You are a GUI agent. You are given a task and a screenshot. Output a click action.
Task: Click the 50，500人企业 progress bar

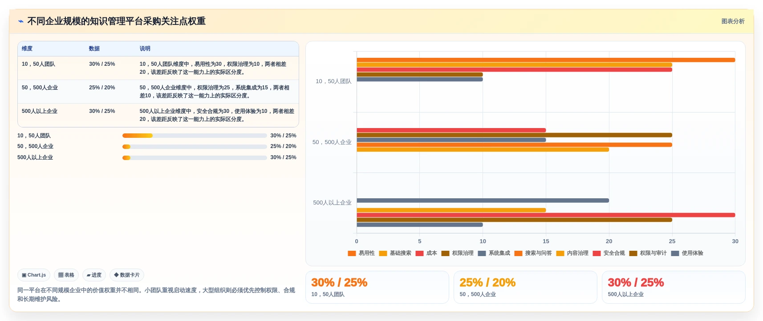click(x=195, y=147)
